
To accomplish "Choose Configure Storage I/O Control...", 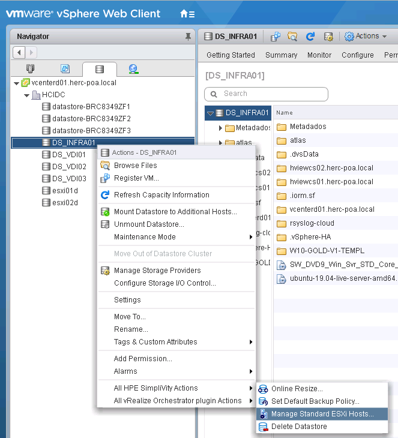I will (x=176, y=283).
